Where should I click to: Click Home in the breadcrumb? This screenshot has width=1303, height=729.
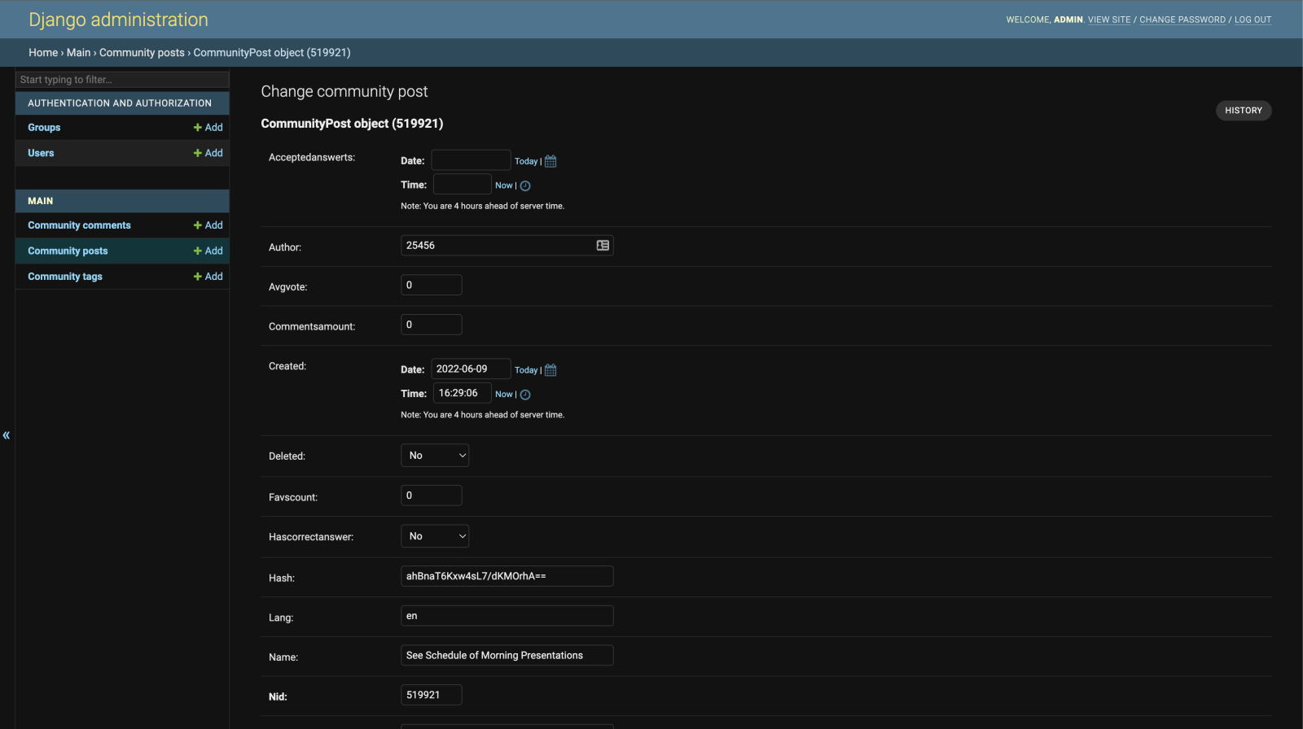(x=43, y=53)
